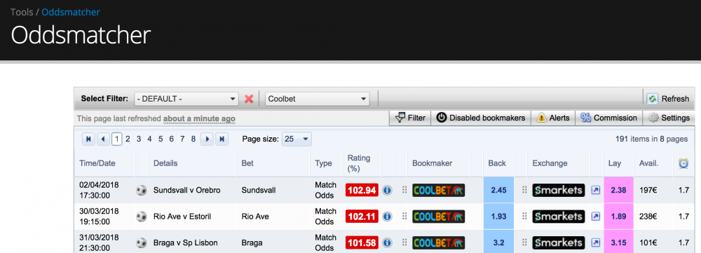The height and width of the screenshot is (253, 701).
Task: Open Commission settings
Action: 608,118
